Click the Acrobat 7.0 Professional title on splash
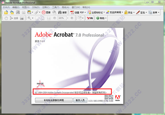 tap(69, 35)
